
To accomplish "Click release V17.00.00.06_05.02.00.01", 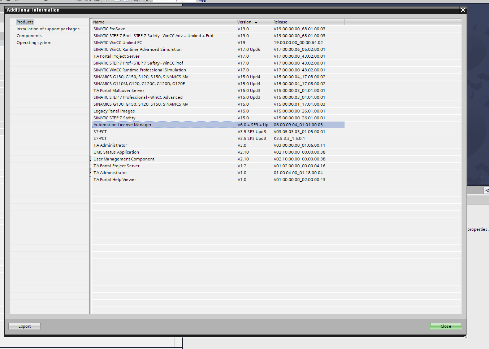I will (x=299, y=49).
